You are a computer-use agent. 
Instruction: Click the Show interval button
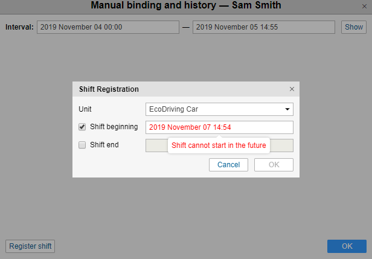tap(353, 27)
